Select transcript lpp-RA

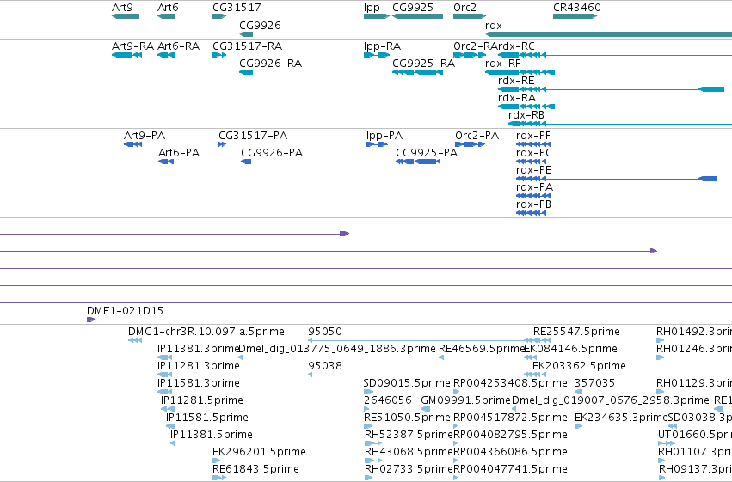pos(376,55)
